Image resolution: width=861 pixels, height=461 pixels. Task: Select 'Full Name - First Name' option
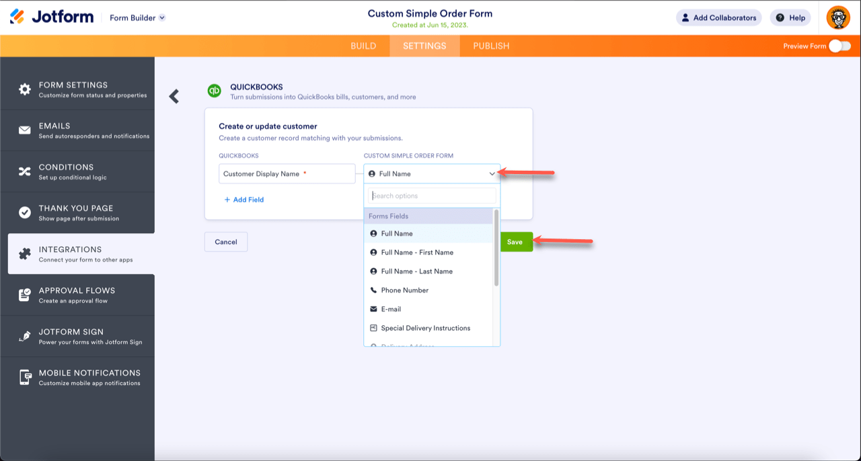click(417, 253)
